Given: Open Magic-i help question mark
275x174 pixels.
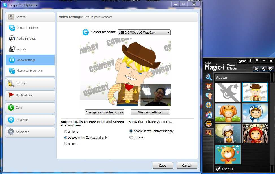Looking at the screenshot, I should [257, 61].
